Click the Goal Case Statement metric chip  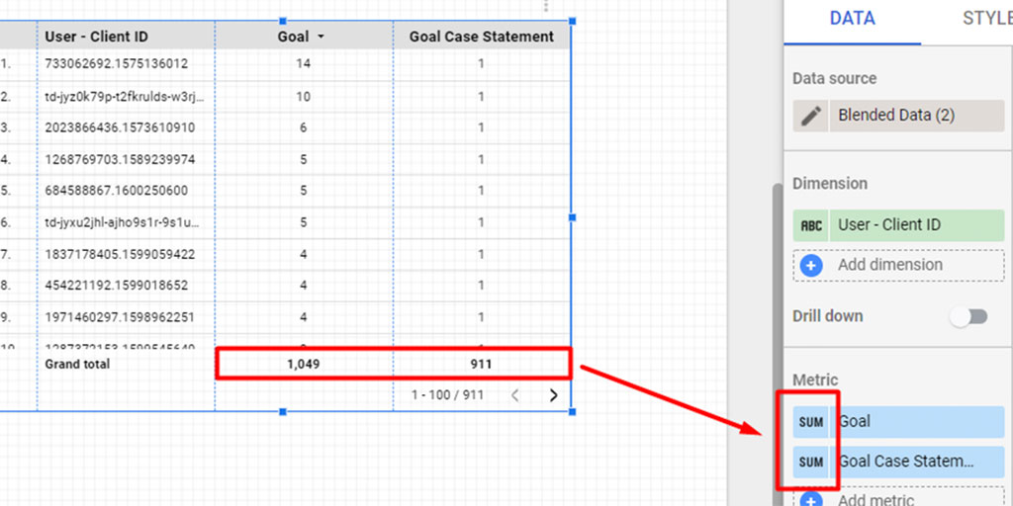[916, 462]
